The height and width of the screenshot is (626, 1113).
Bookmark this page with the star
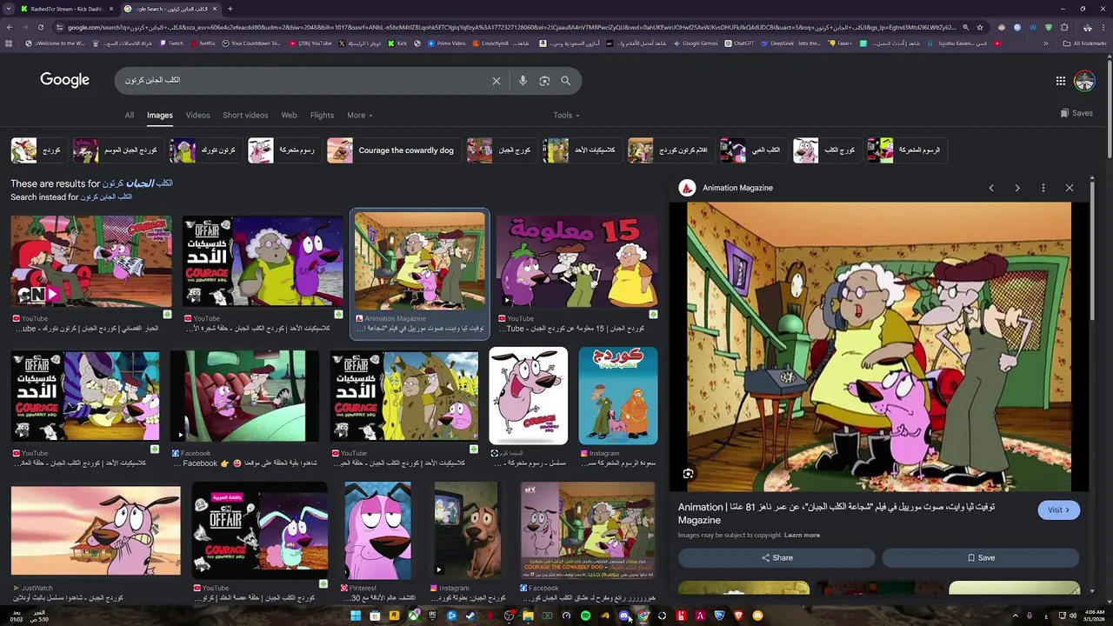(980, 27)
